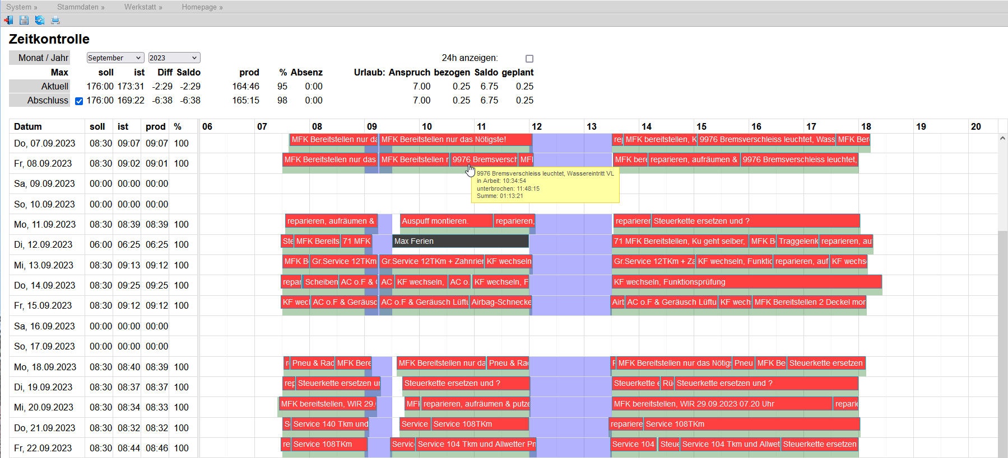Click the printer icon
This screenshot has width=1008, height=458.
[55, 20]
